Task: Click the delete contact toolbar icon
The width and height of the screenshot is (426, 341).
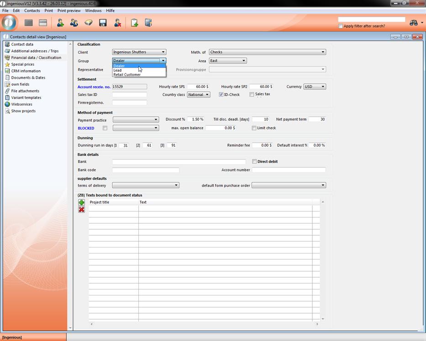Action: (x=117, y=22)
